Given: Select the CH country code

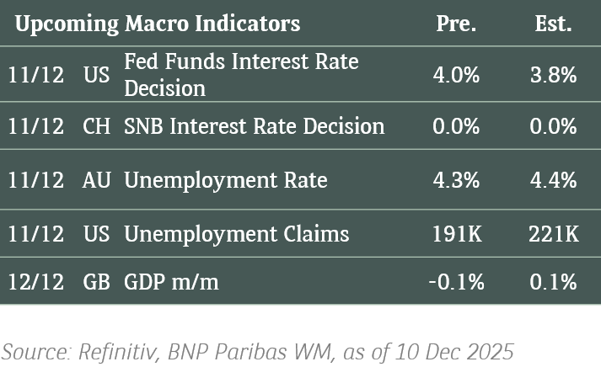Looking at the screenshot, I should coord(96,126).
